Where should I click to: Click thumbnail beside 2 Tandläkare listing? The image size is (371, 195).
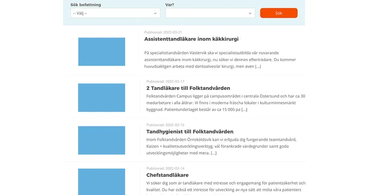(102, 98)
